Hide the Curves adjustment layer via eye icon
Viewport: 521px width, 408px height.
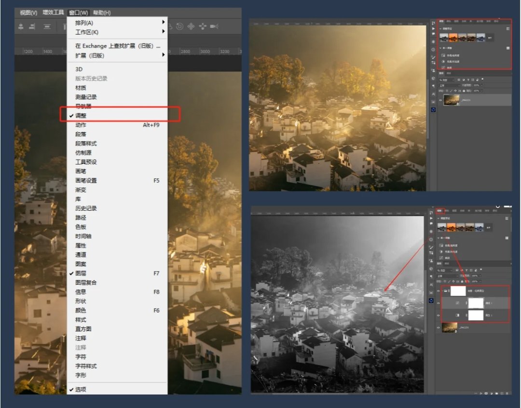439,303
